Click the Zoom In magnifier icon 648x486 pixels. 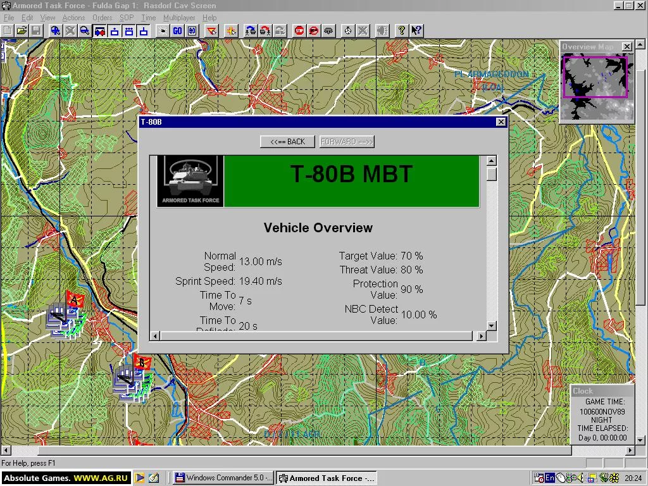56,30
